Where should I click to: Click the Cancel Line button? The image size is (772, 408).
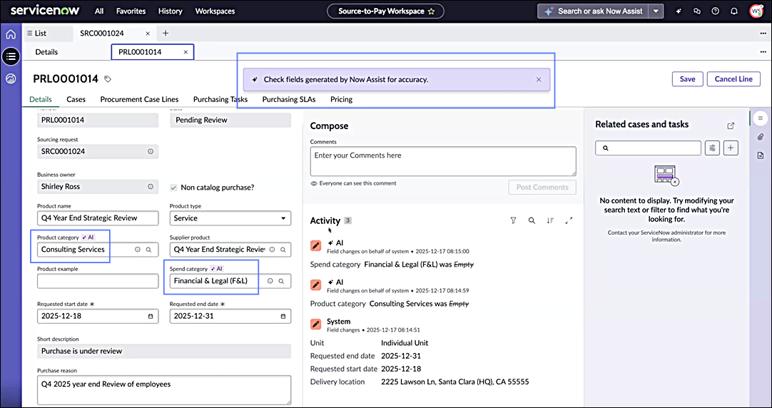[x=733, y=78]
